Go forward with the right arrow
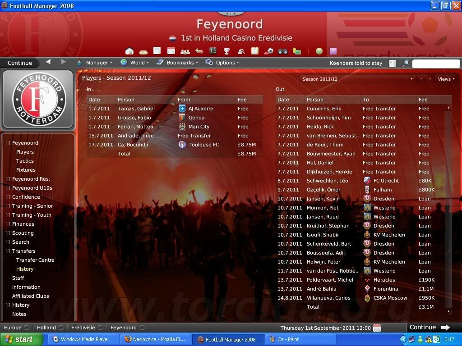This screenshot has height=346, width=462. click(63, 62)
